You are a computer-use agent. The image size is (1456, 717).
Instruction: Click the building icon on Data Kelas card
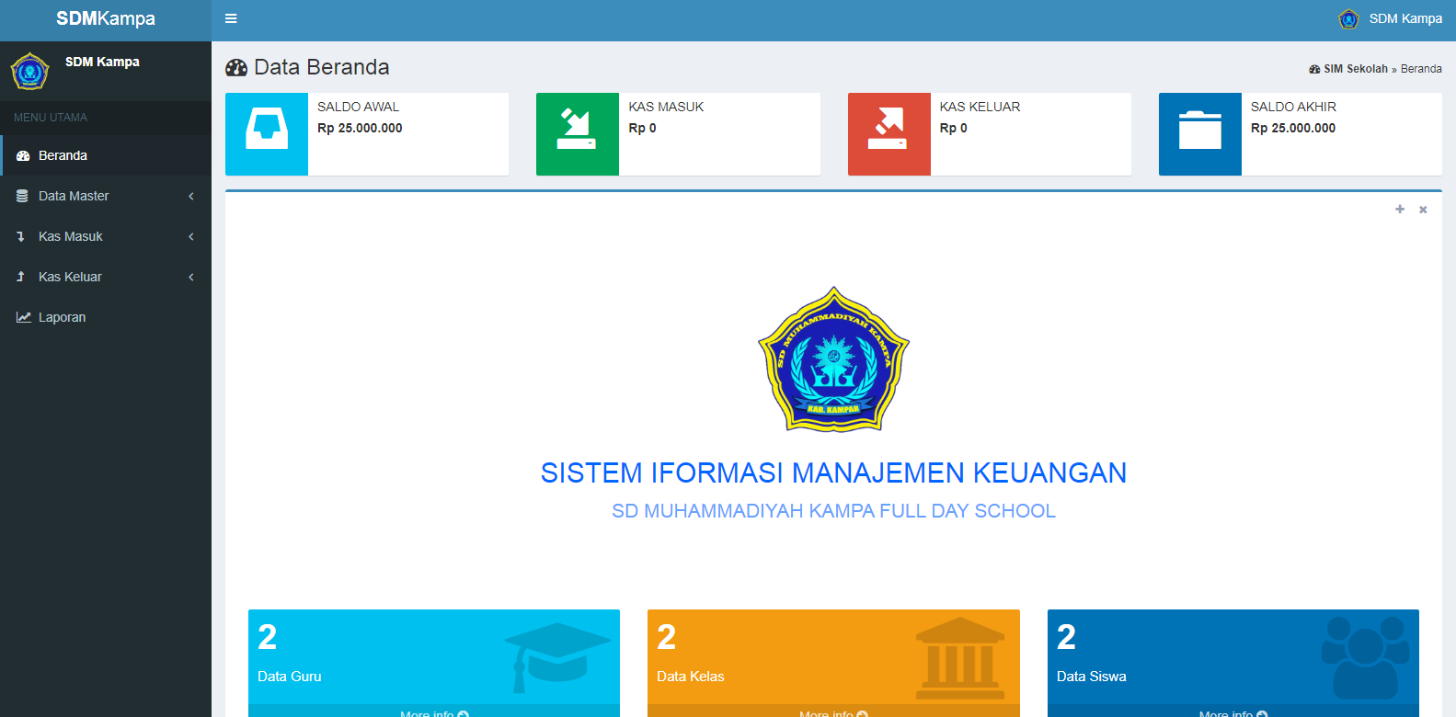pos(960,657)
